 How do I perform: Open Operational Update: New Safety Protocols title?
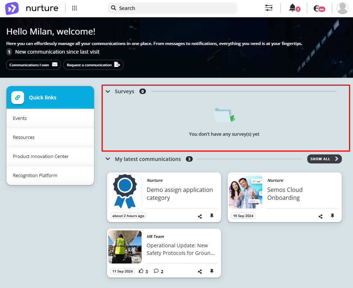(180, 249)
